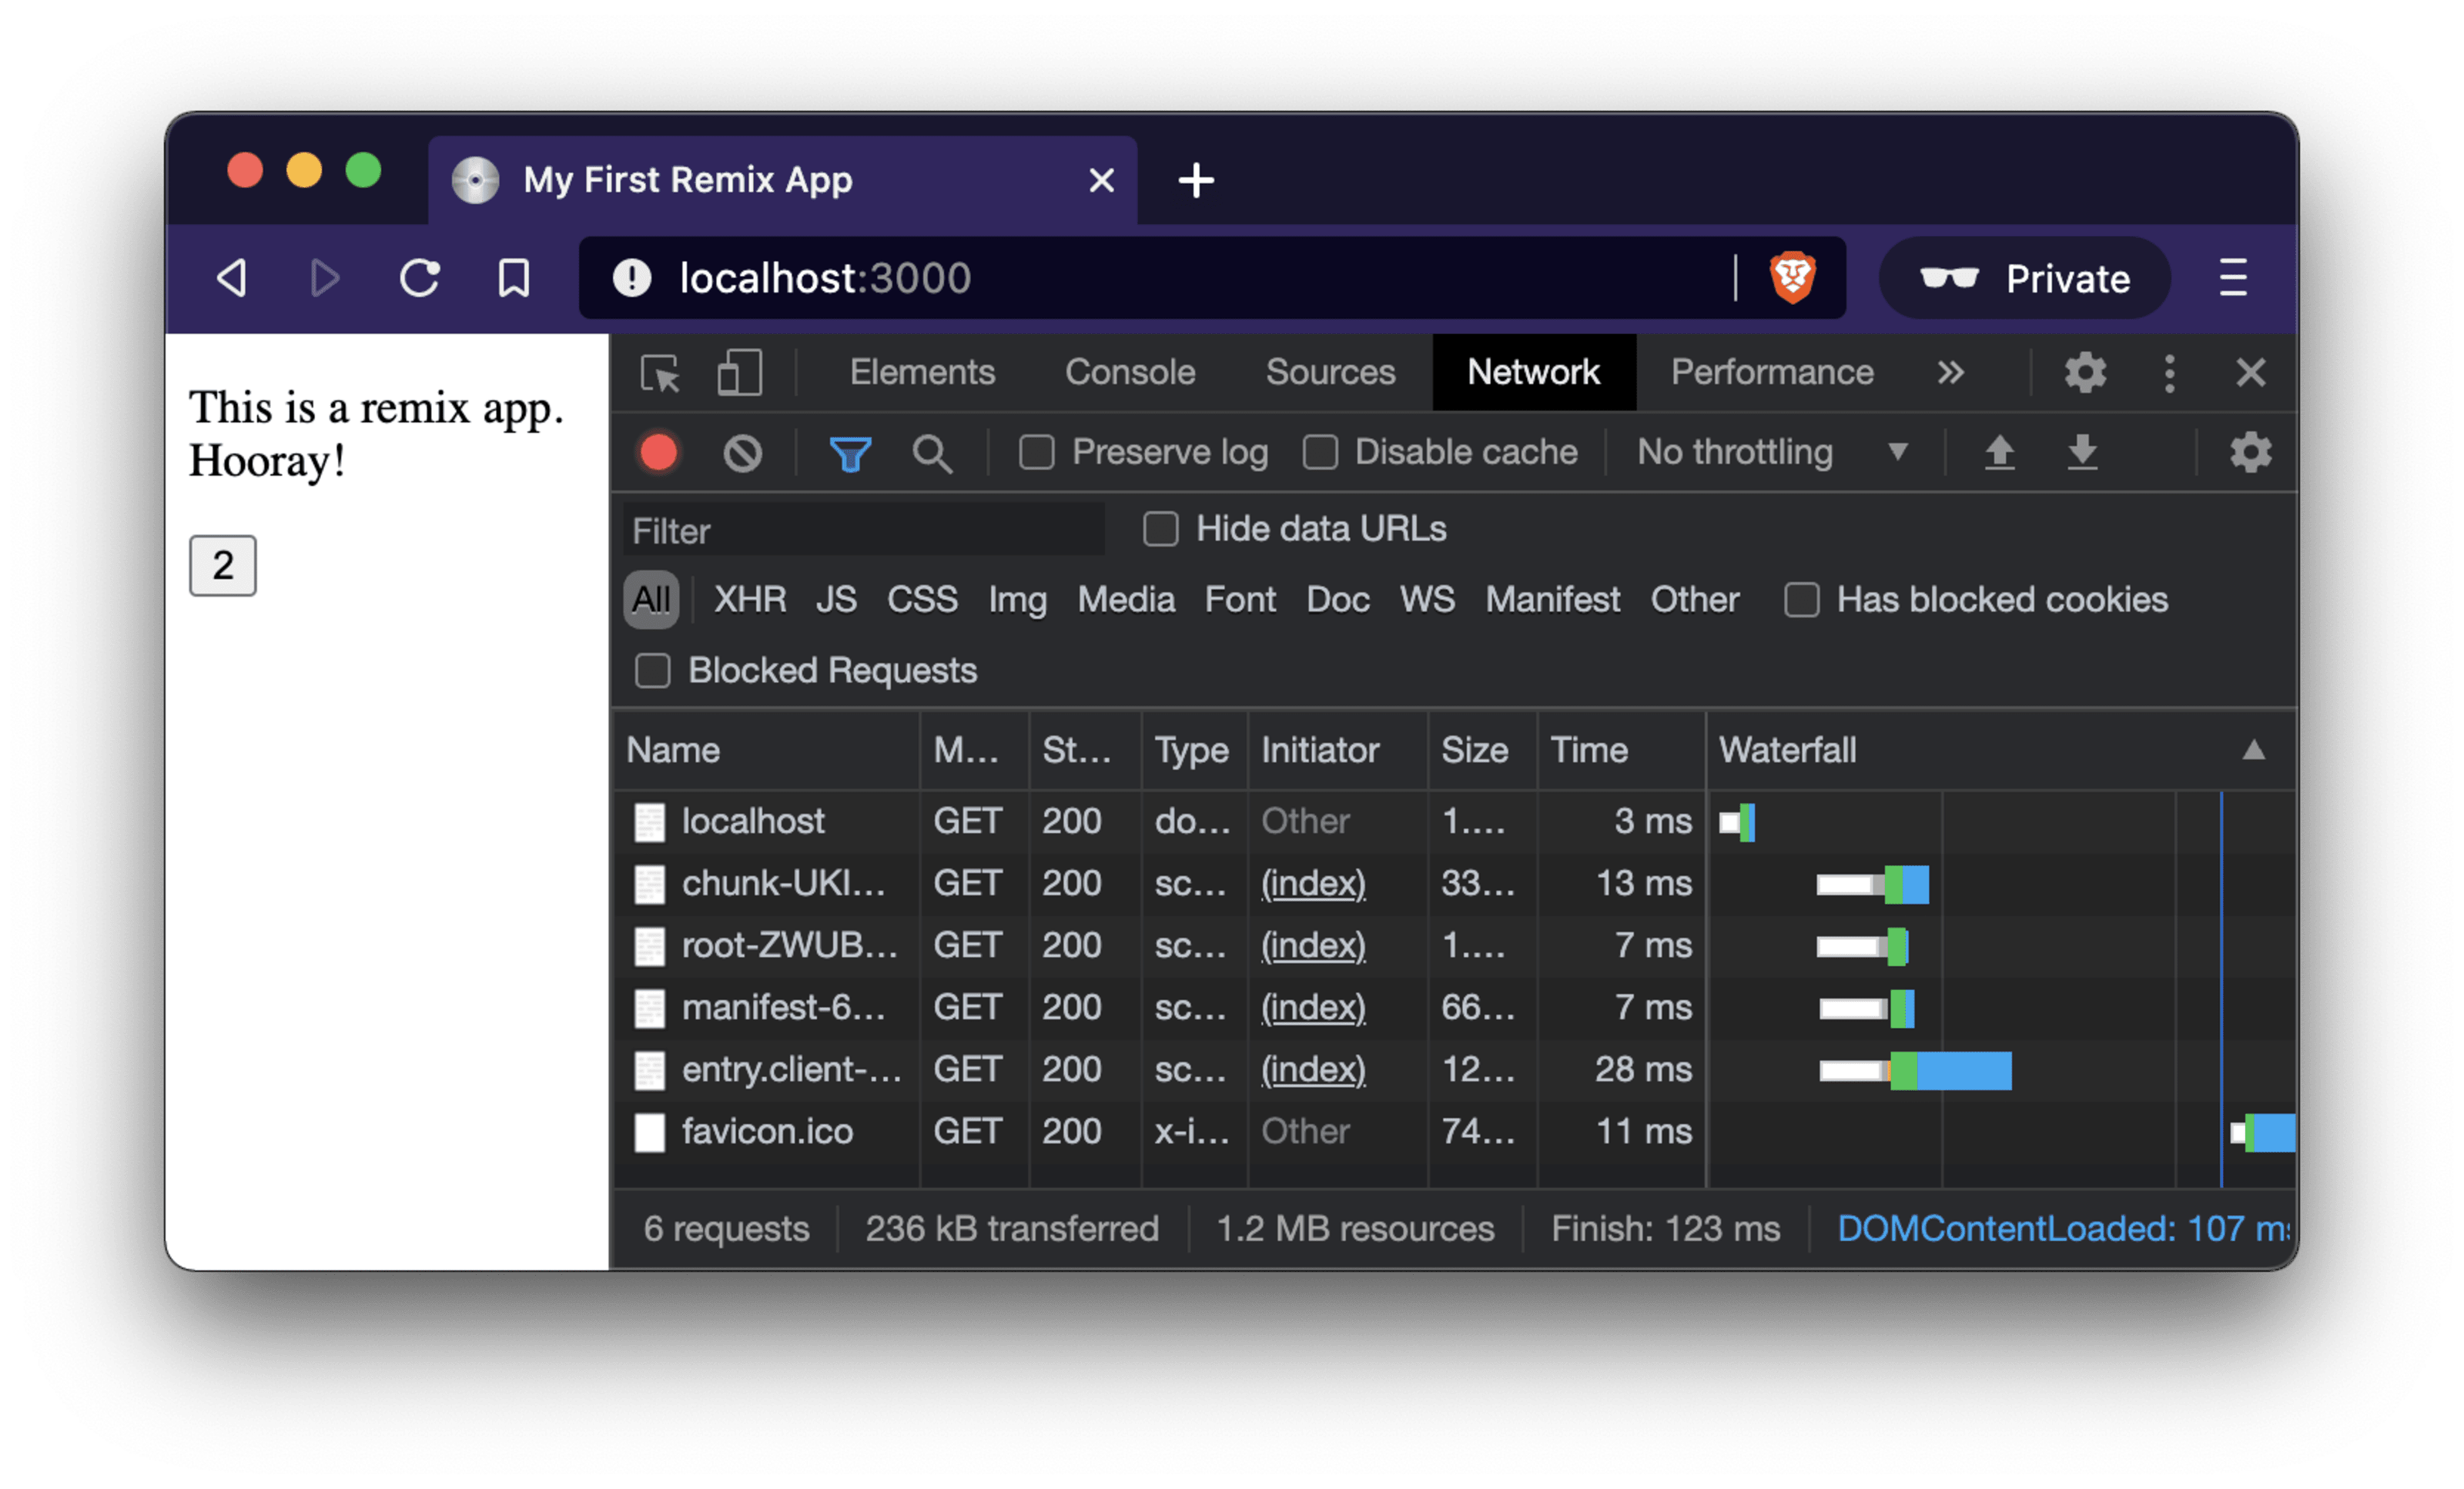Filter requests by Img
The width and height of the screenshot is (2464, 1489).
pyautogui.click(x=1017, y=600)
